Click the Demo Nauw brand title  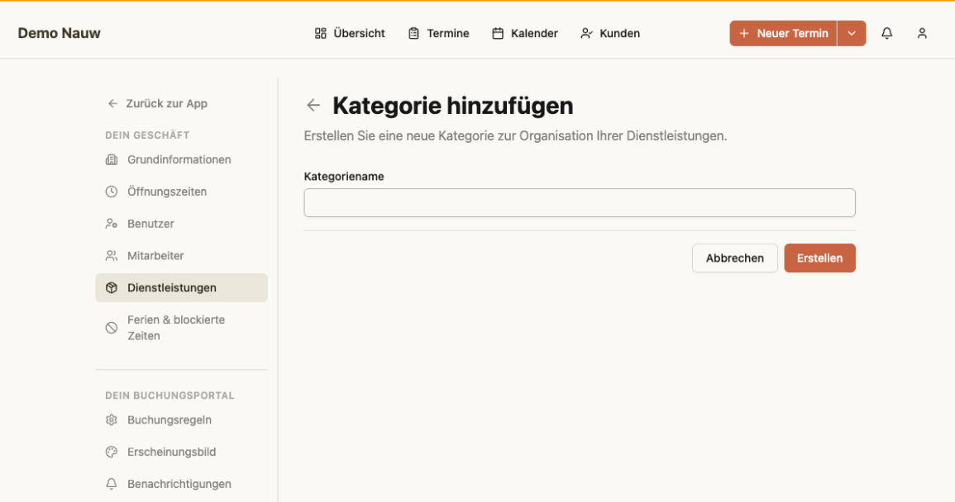(59, 34)
